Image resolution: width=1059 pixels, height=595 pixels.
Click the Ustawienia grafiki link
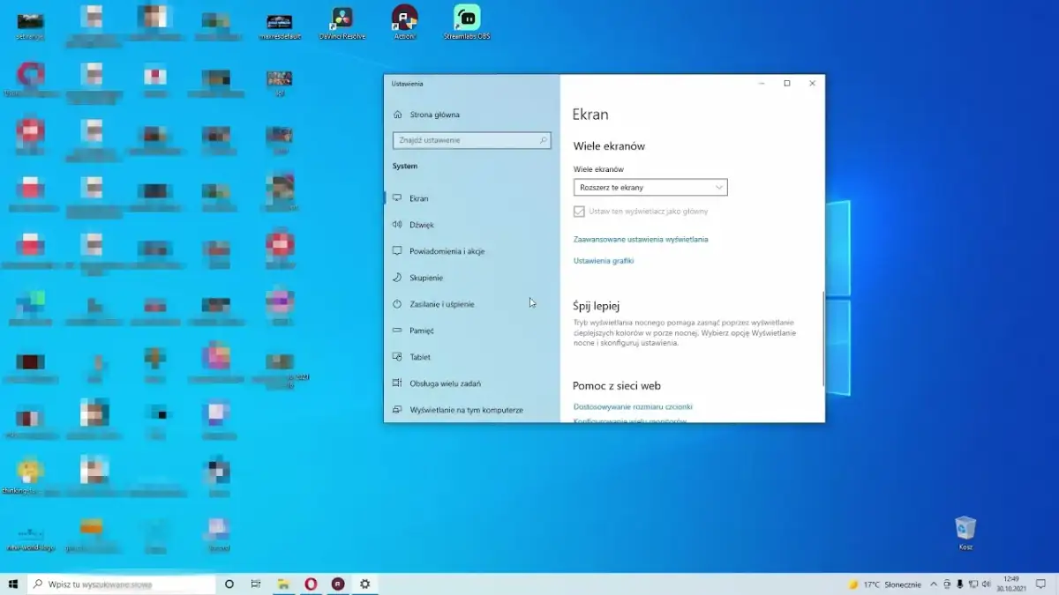604,261
